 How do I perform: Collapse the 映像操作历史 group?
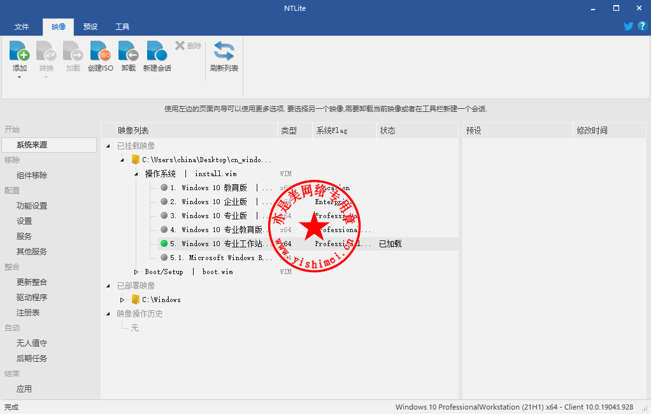(x=108, y=314)
